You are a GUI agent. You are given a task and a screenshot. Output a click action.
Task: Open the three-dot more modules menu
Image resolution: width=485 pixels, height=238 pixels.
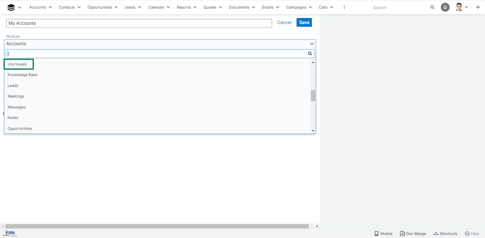[344, 7]
